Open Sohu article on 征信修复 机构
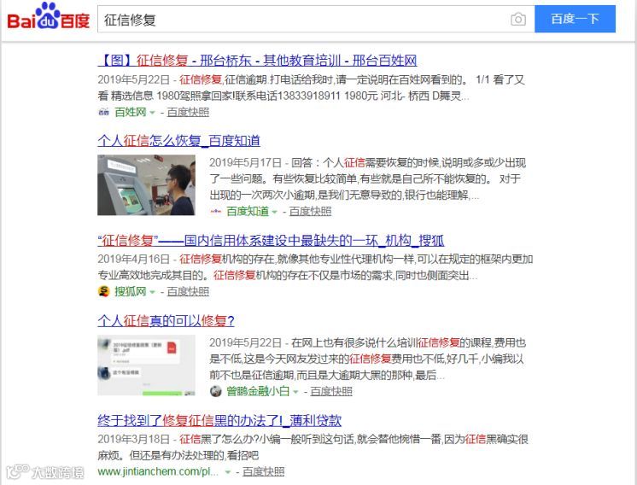The height and width of the screenshot is (485, 637). pos(271,241)
